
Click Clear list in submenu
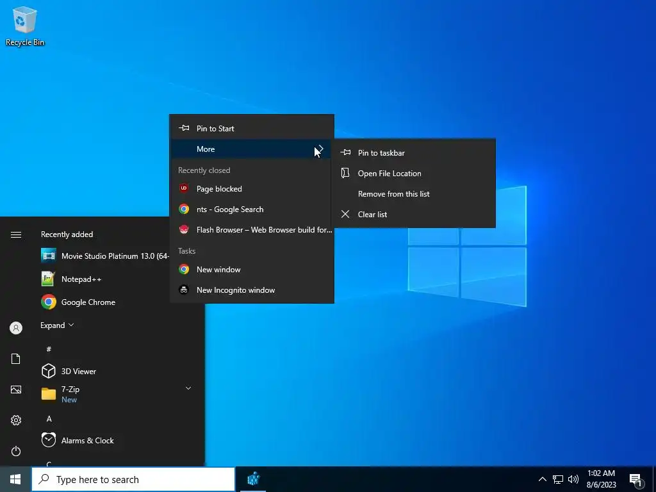[x=414, y=214]
